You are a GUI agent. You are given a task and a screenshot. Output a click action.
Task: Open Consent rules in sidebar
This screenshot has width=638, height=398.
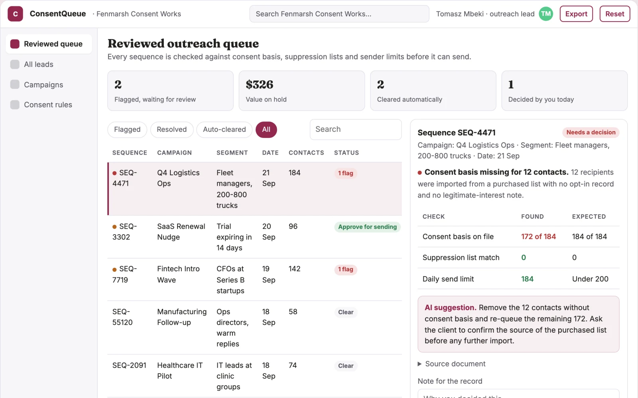49,104
